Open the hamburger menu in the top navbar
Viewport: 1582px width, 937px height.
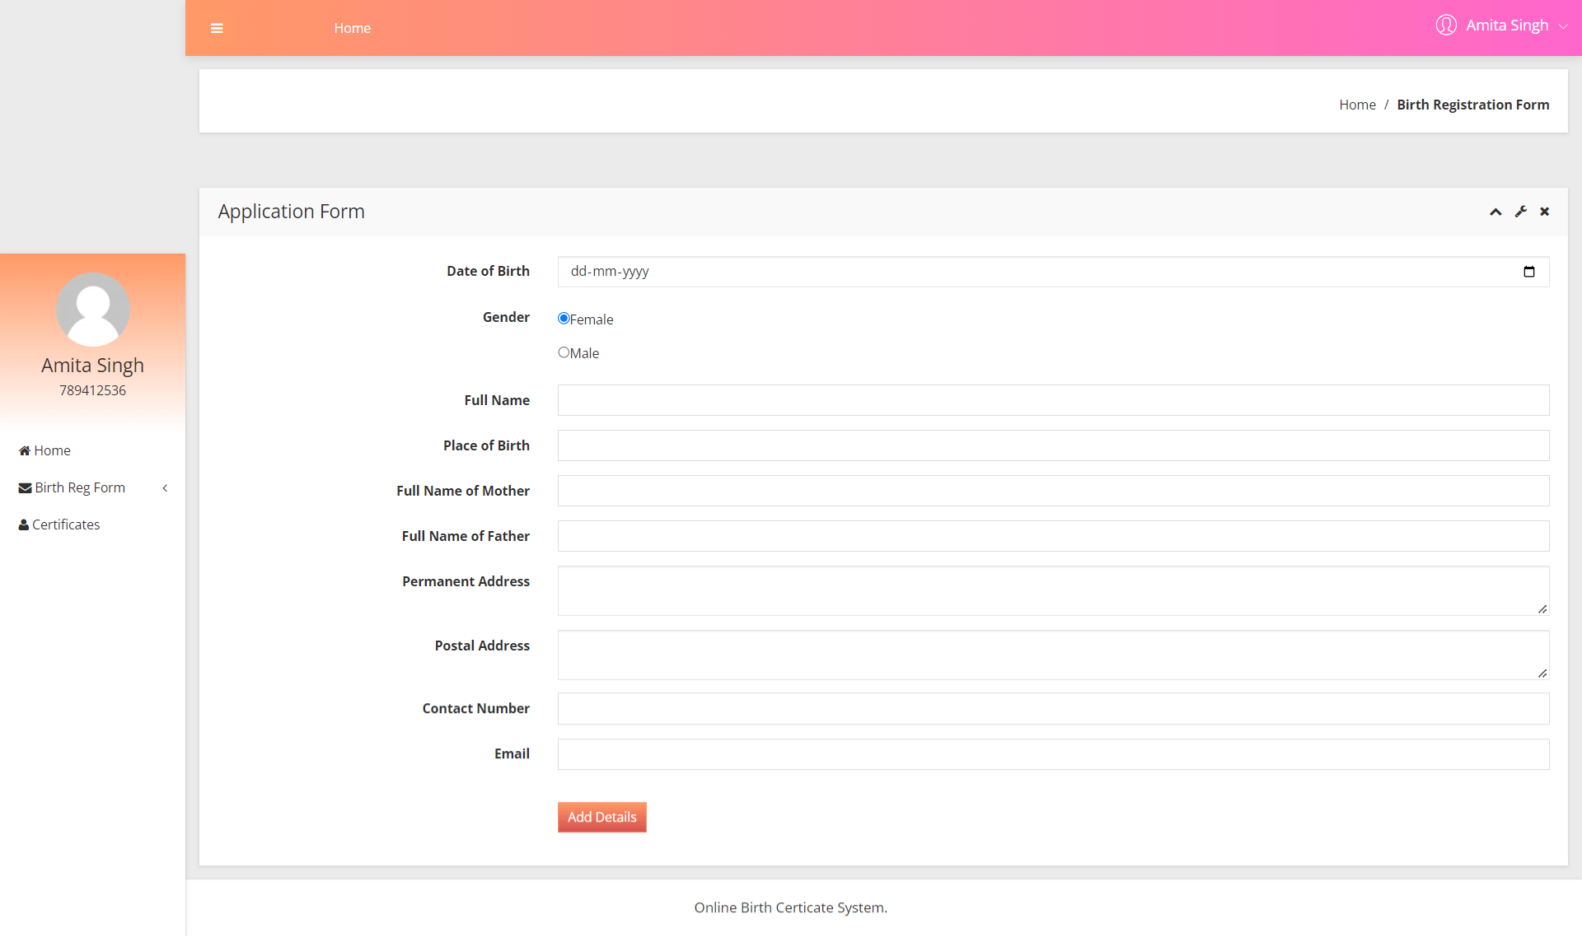[x=217, y=27]
